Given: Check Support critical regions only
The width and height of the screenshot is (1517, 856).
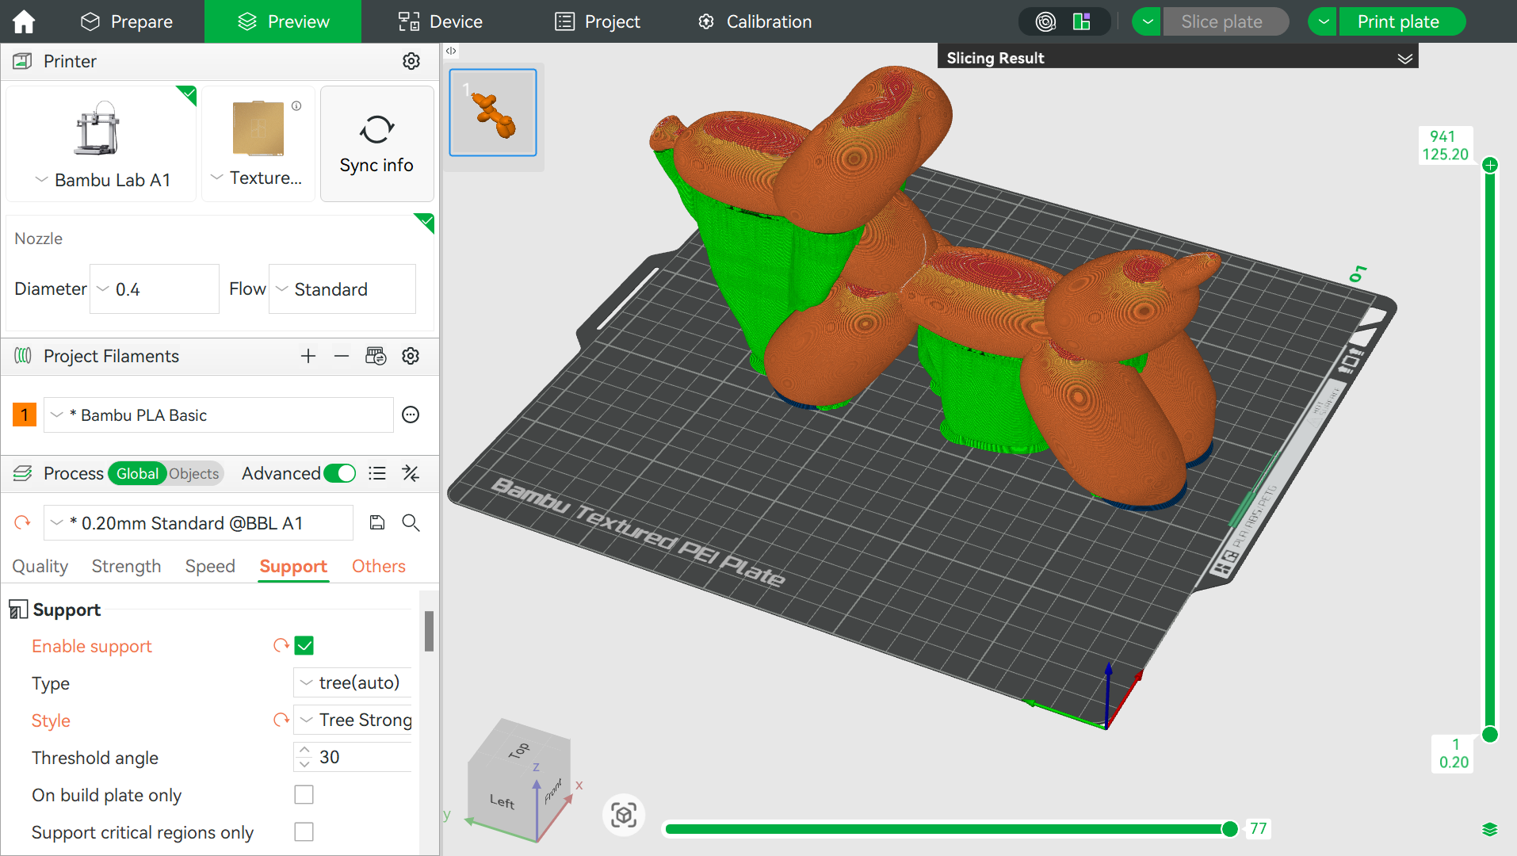Looking at the screenshot, I should point(304,831).
